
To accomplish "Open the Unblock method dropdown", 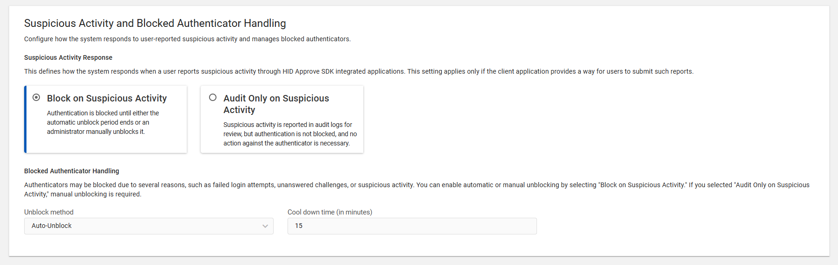I will (x=149, y=226).
